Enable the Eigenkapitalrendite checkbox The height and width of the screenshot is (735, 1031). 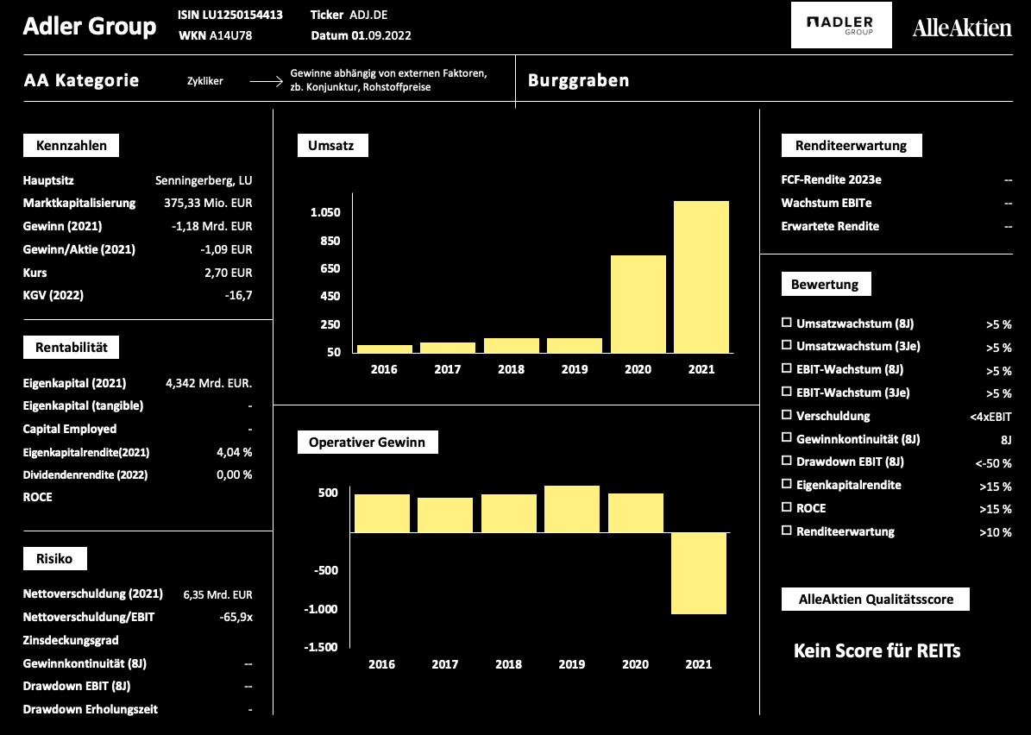pos(786,484)
